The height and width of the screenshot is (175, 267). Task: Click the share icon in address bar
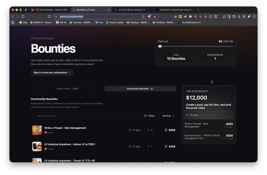point(143,17)
